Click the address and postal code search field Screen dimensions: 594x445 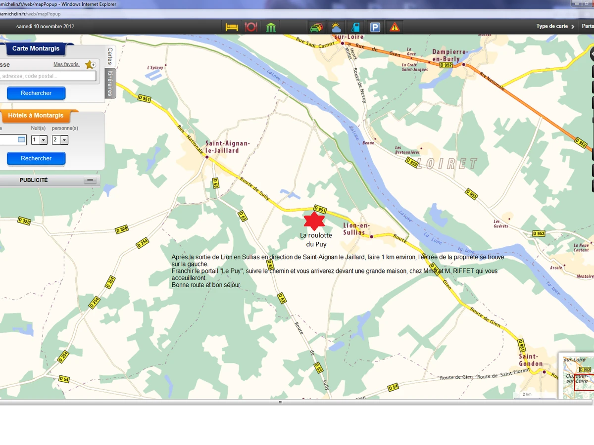(48, 76)
